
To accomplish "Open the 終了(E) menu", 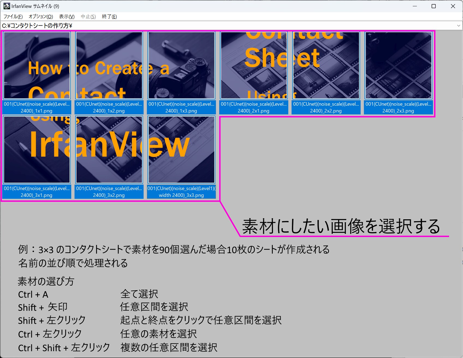I will click(109, 16).
